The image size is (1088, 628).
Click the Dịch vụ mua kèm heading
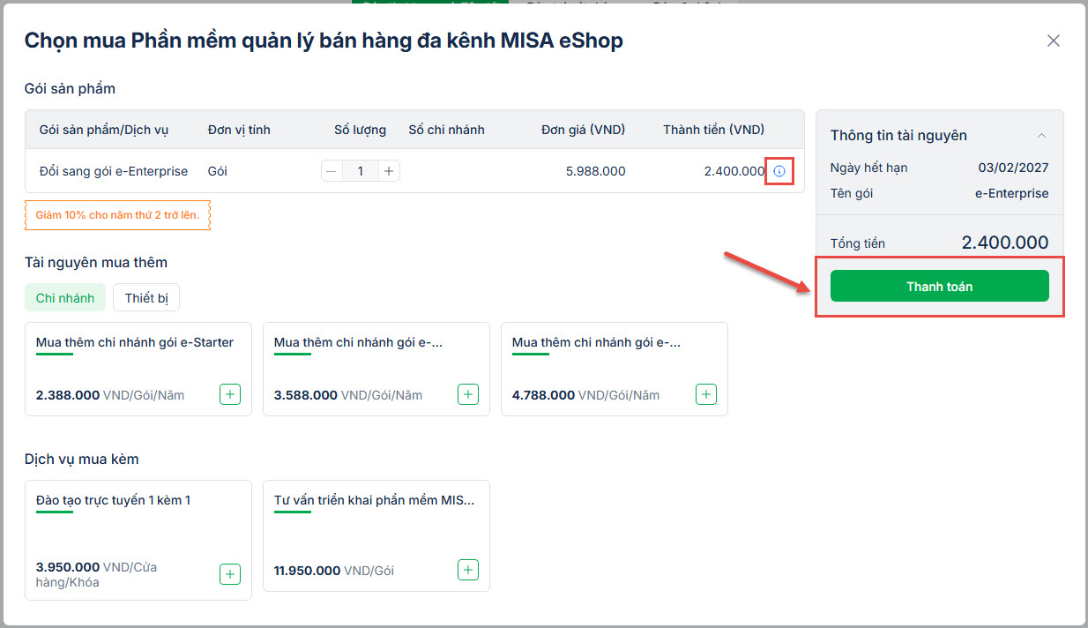pyautogui.click(x=81, y=459)
